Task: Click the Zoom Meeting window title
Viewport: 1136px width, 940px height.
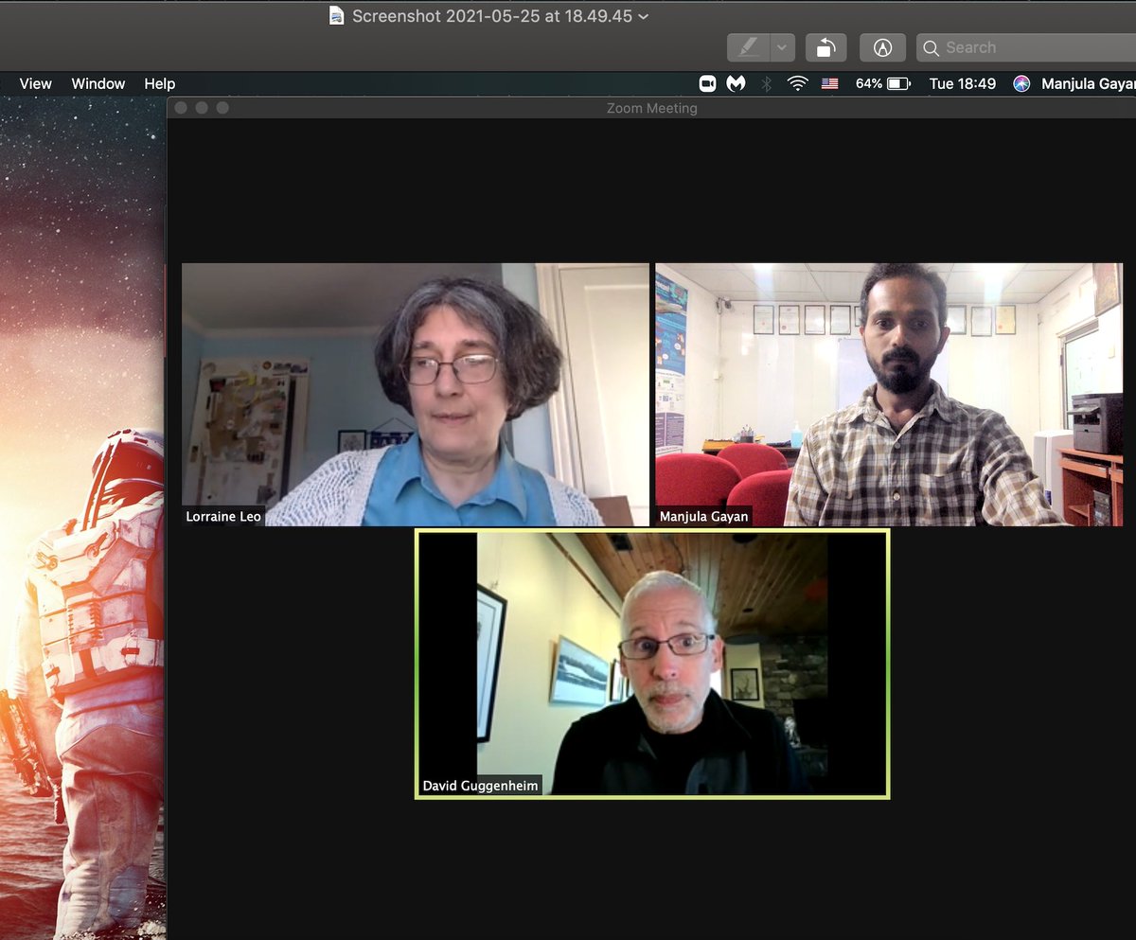Action: [x=652, y=108]
